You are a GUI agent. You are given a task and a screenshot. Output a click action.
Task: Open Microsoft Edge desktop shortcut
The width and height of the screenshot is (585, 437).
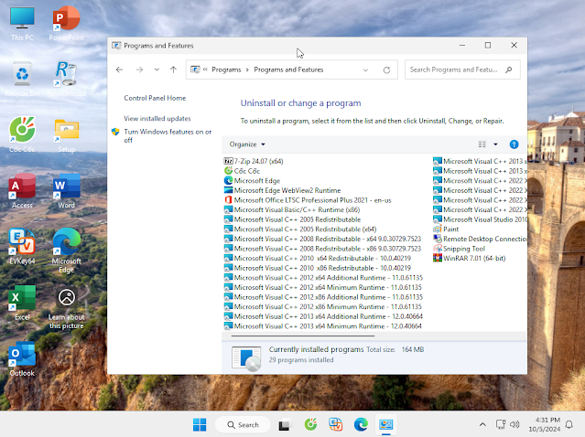(67, 250)
